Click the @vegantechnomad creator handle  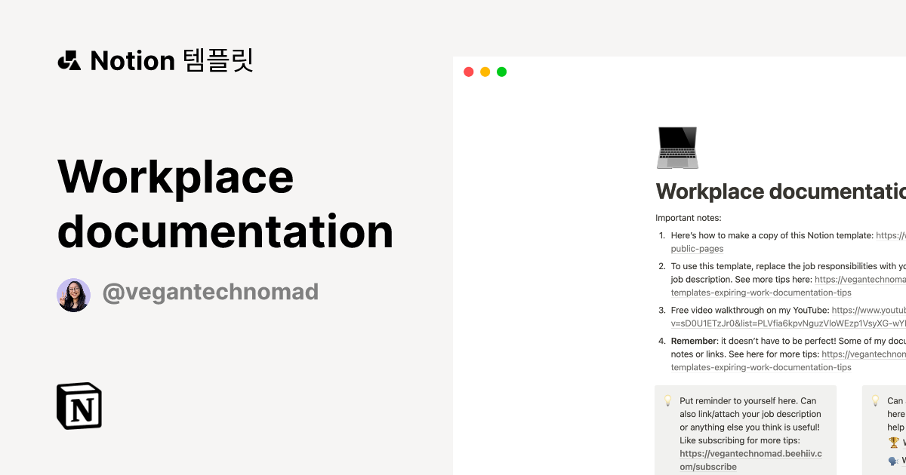[211, 292]
